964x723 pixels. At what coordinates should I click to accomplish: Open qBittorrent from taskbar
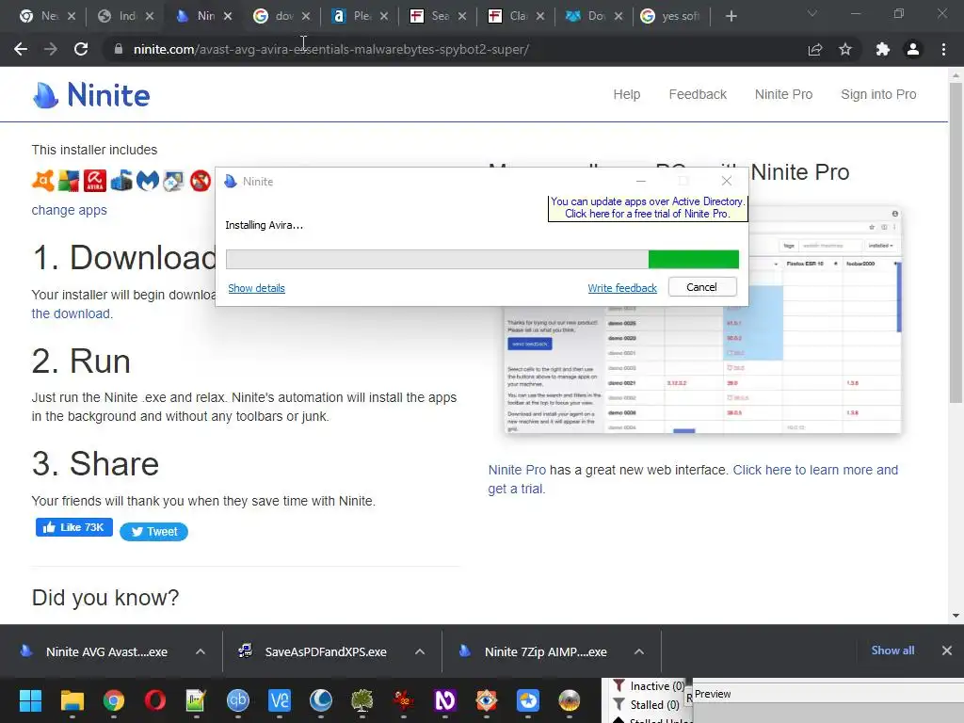click(238, 700)
